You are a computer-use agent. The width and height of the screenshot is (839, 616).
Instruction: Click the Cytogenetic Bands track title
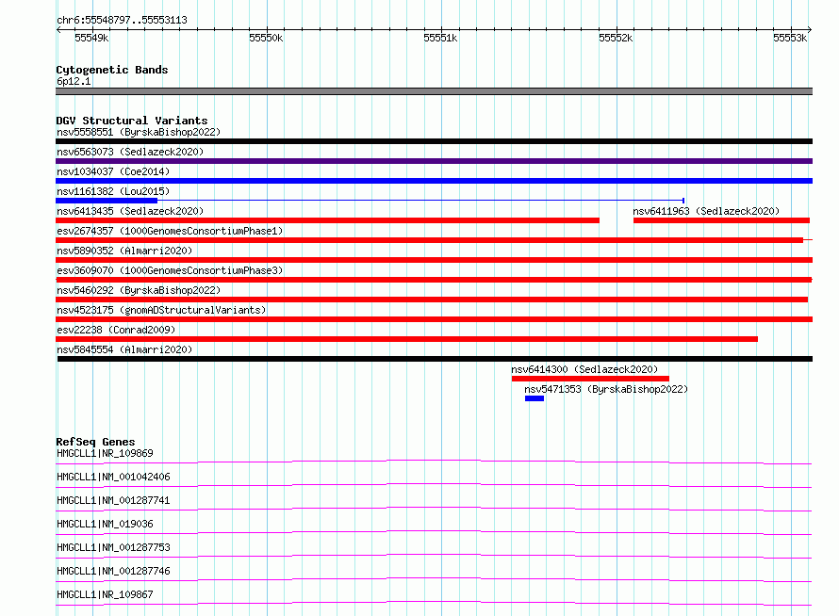(x=111, y=70)
